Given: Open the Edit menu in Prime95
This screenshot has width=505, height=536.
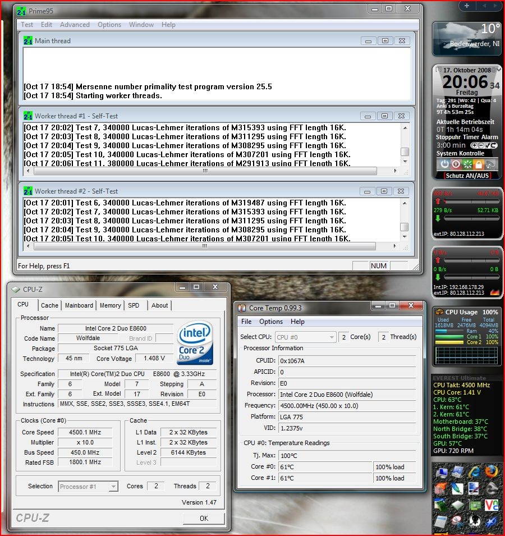Looking at the screenshot, I should coord(47,25).
